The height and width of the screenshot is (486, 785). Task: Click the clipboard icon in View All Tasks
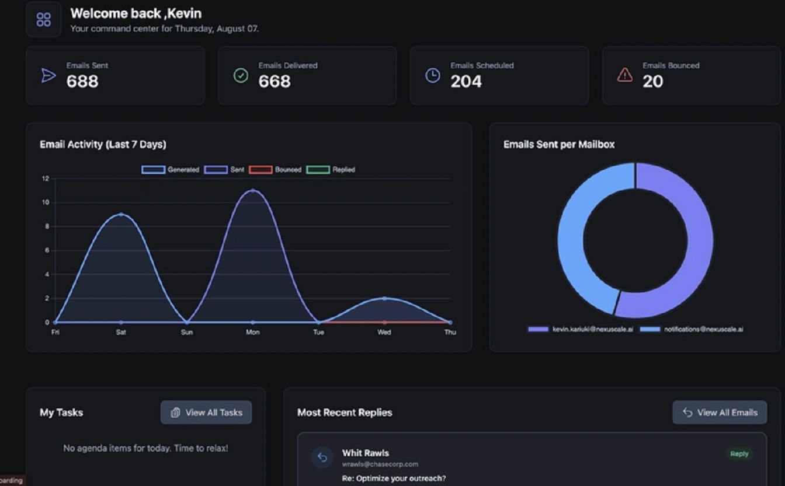175,412
